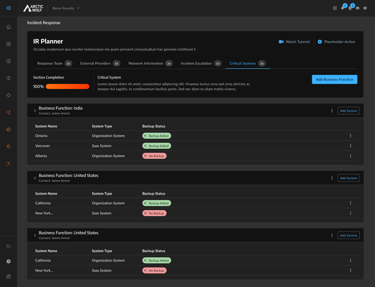Click the Ontario system name
The width and height of the screenshot is (375, 287).
[x=41, y=136]
